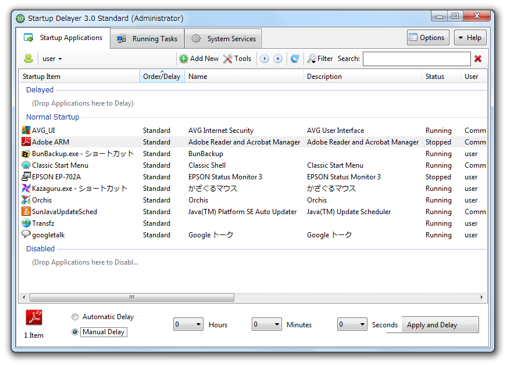Screen dimensions: 507x365
Task: Sort by Status column header
Action: click(441, 77)
